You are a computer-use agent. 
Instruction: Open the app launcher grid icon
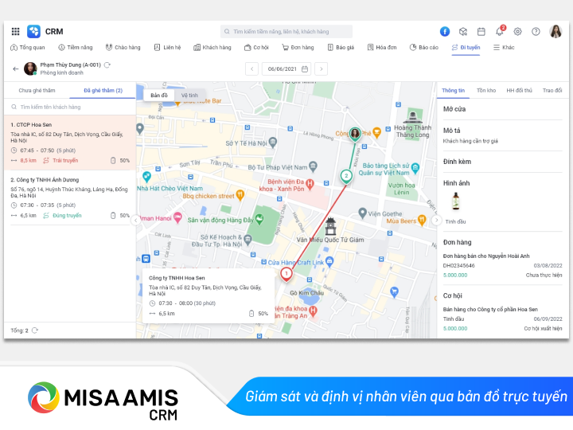pyautogui.click(x=15, y=31)
